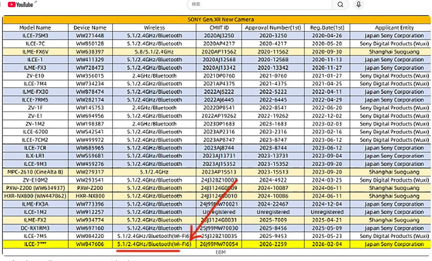Click registration date 2020-04-26
Viewport: 432px width, 261px height.
tap(327, 35)
